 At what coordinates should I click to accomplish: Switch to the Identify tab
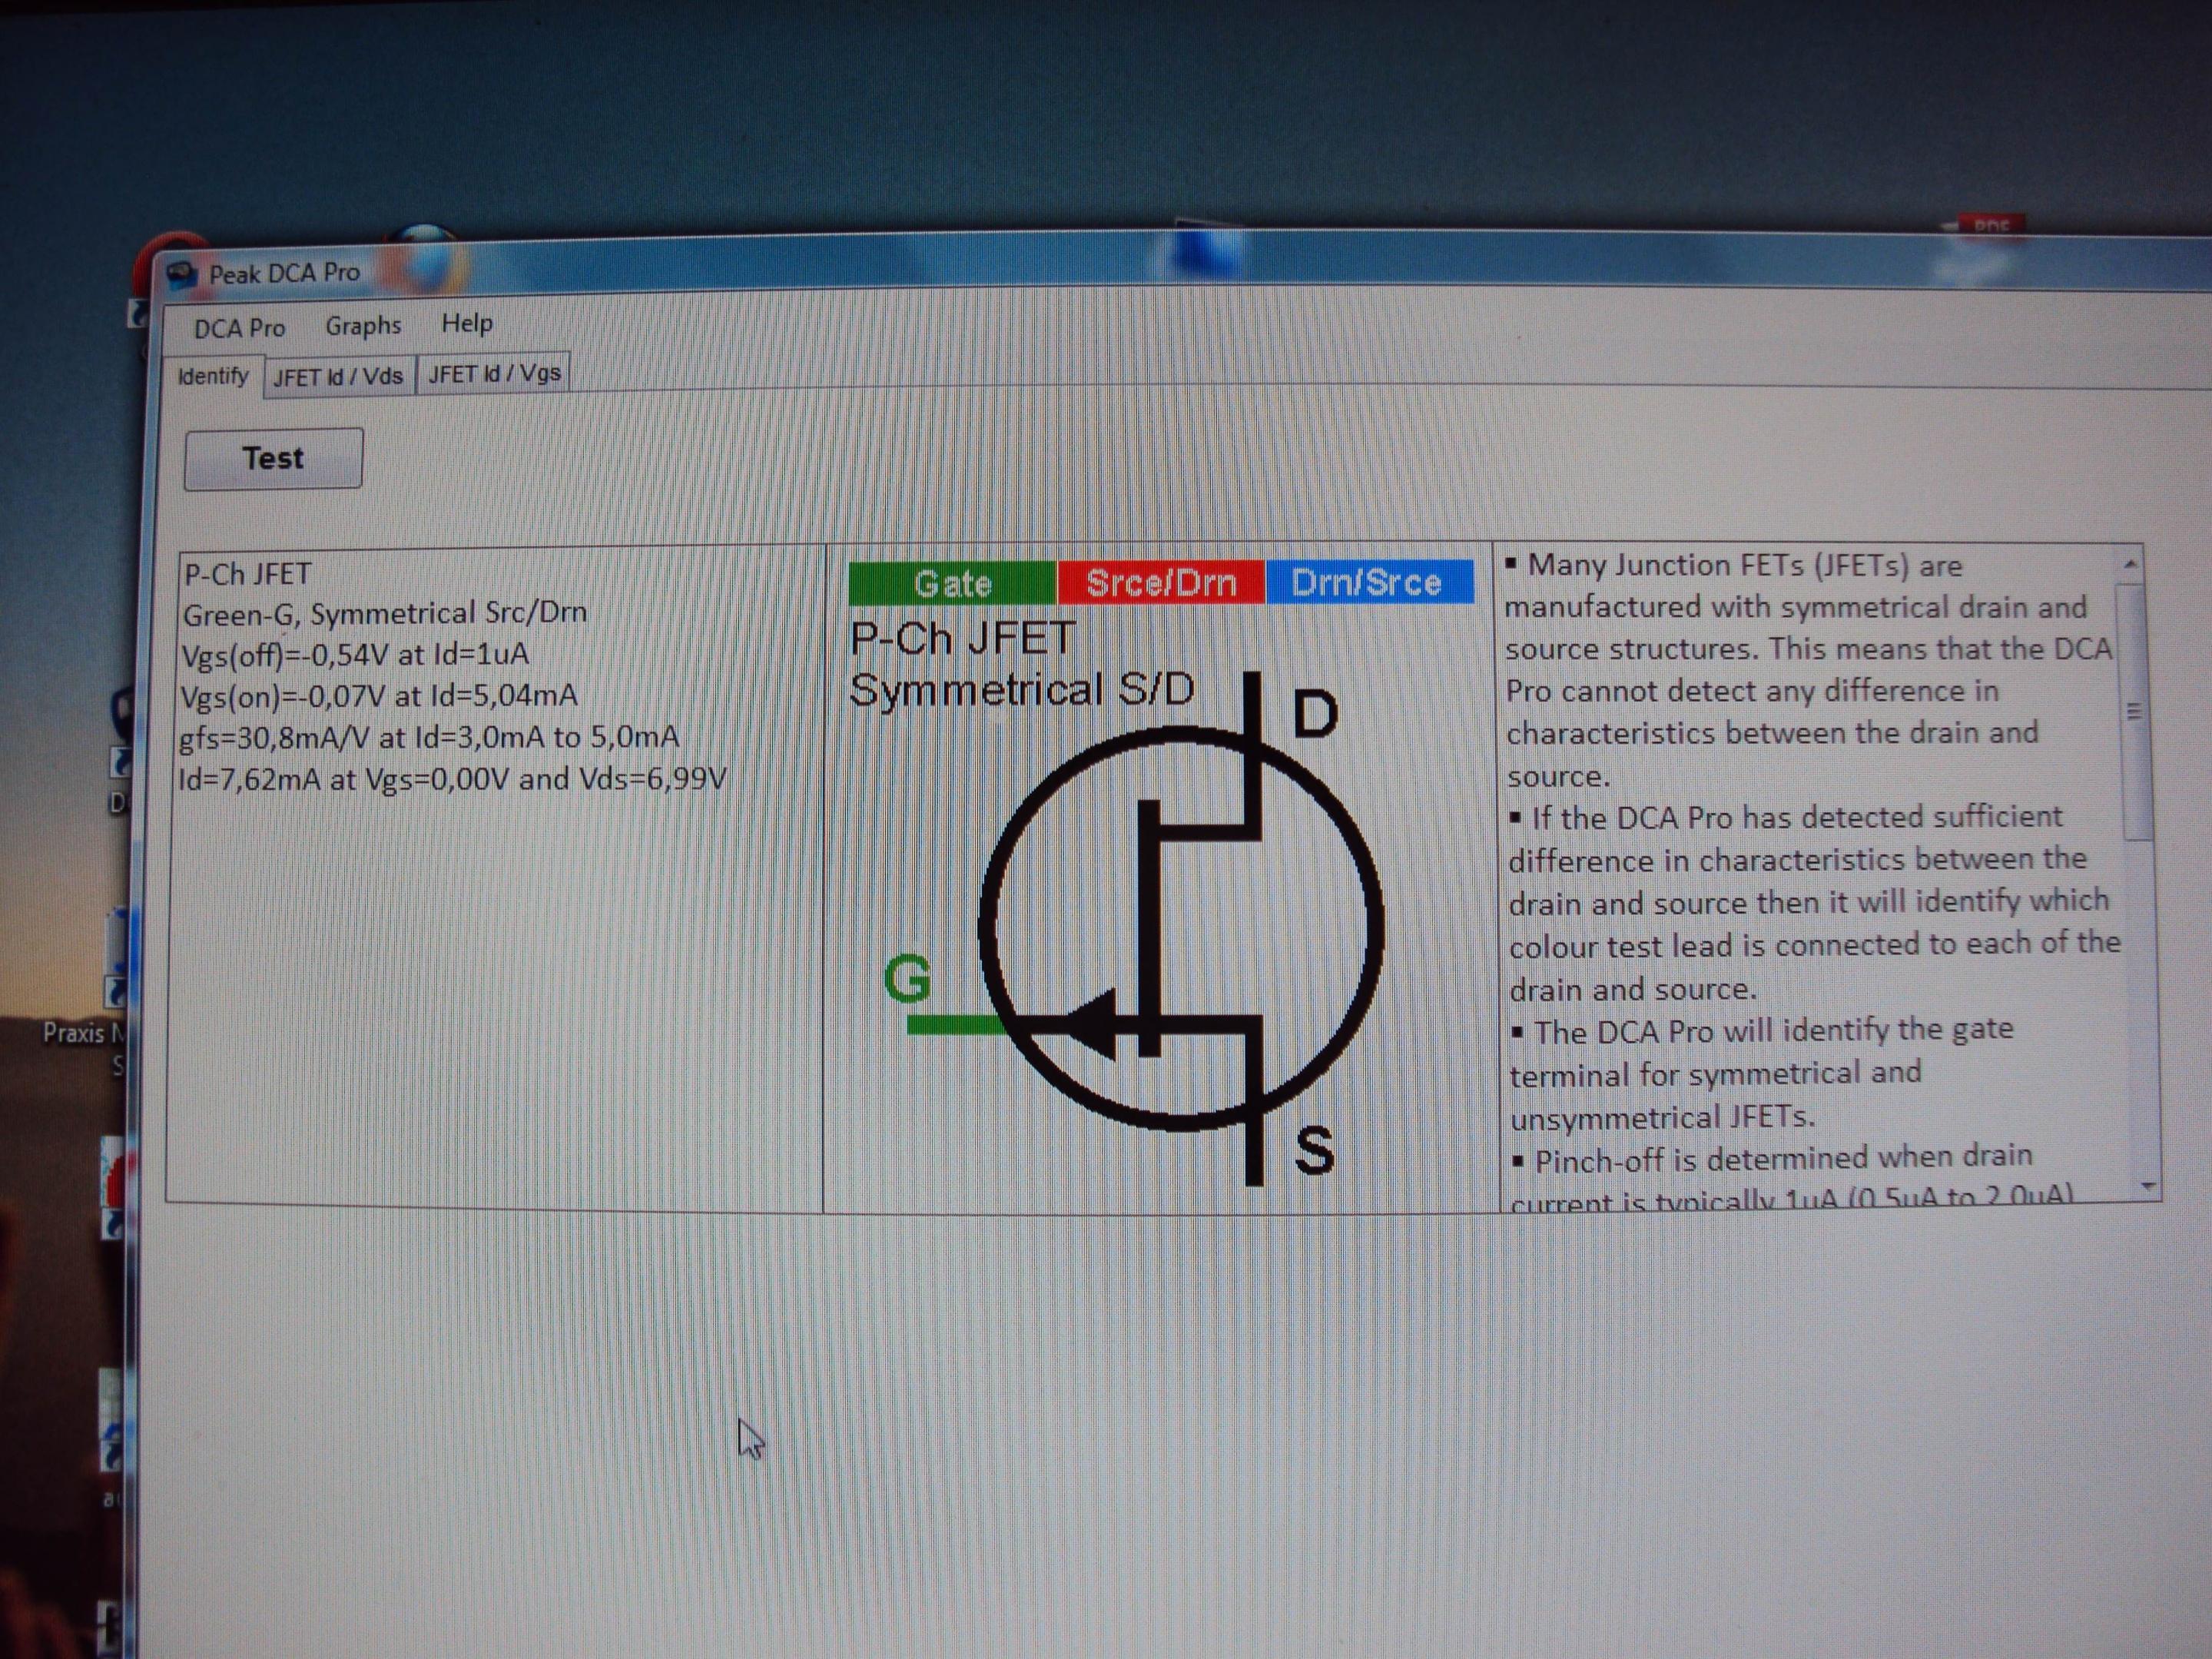pyautogui.click(x=213, y=376)
